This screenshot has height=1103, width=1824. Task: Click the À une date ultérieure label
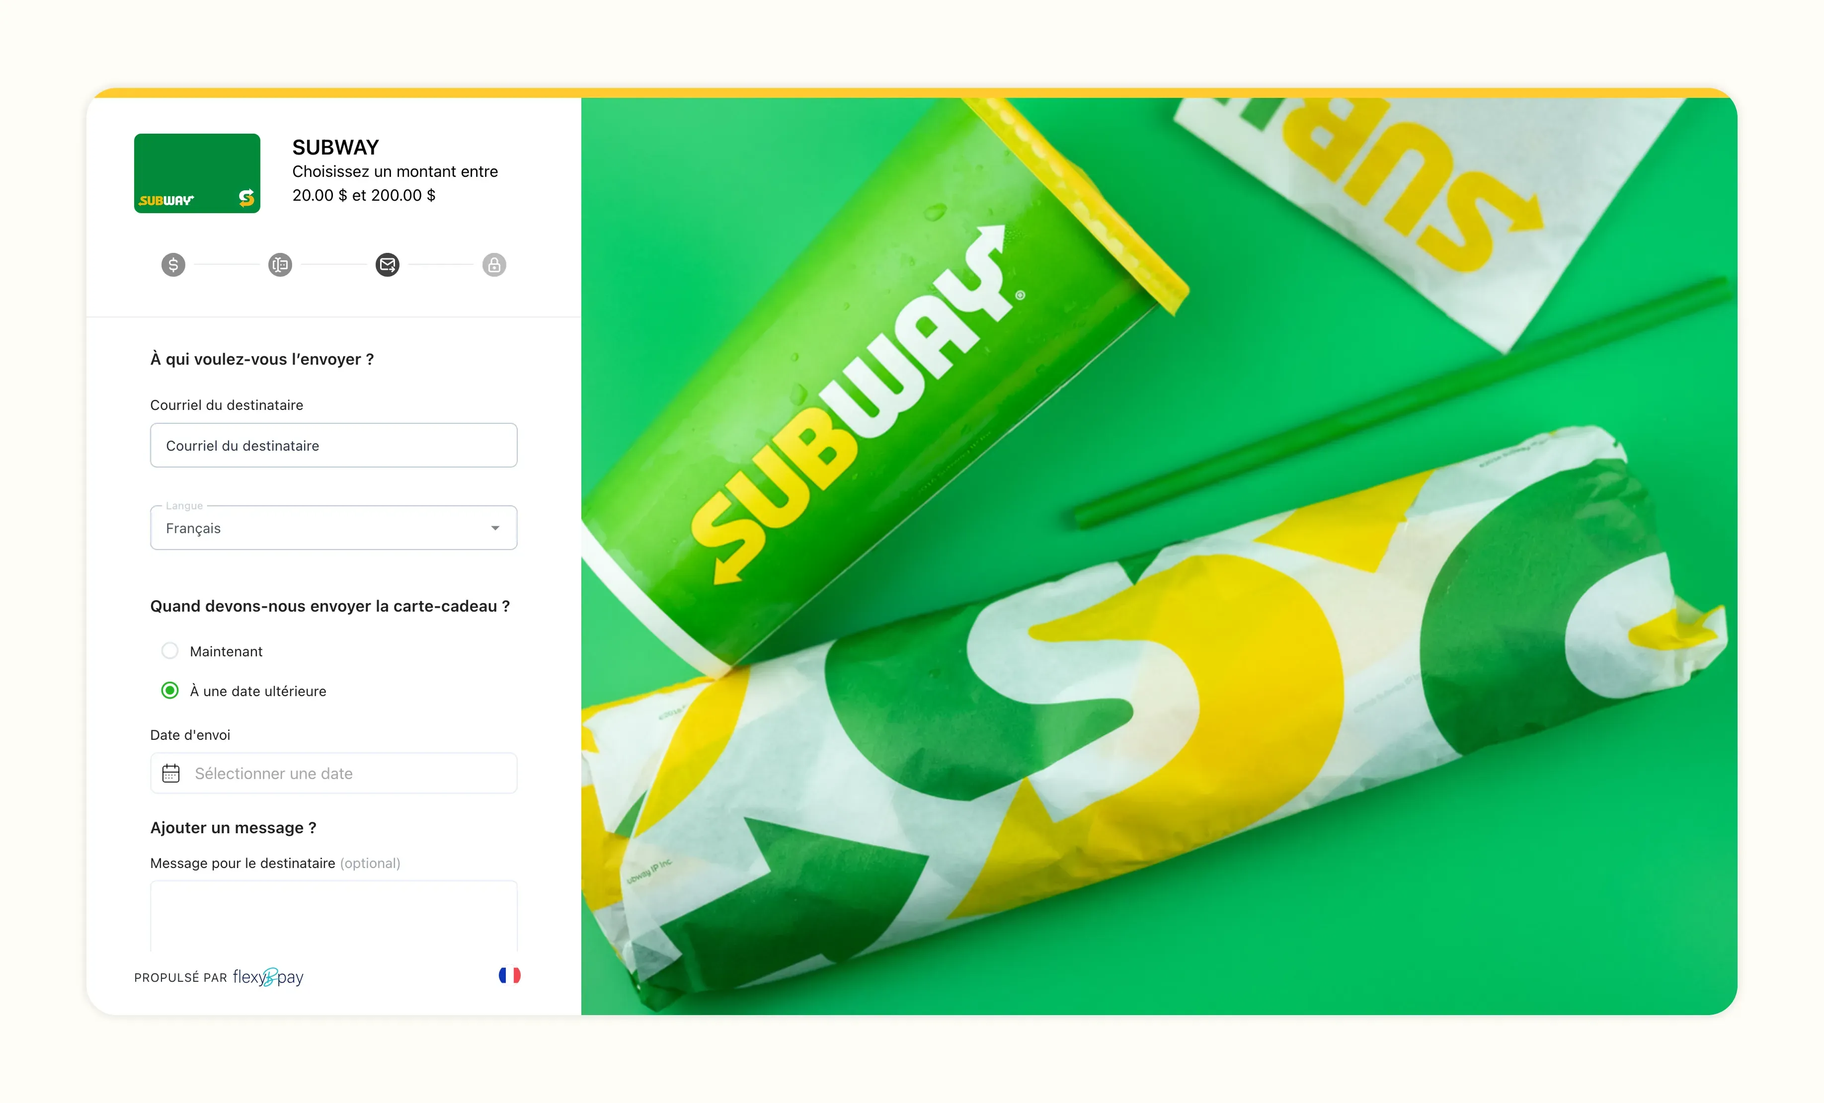point(257,691)
